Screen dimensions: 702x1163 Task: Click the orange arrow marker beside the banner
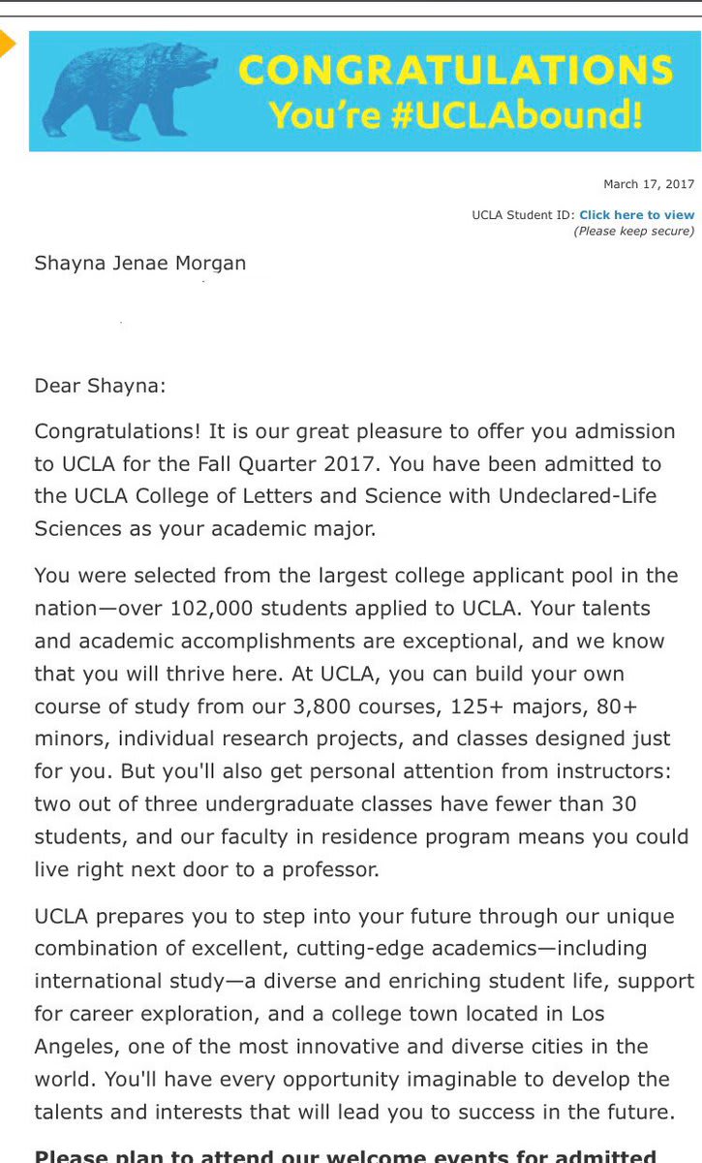8,44
